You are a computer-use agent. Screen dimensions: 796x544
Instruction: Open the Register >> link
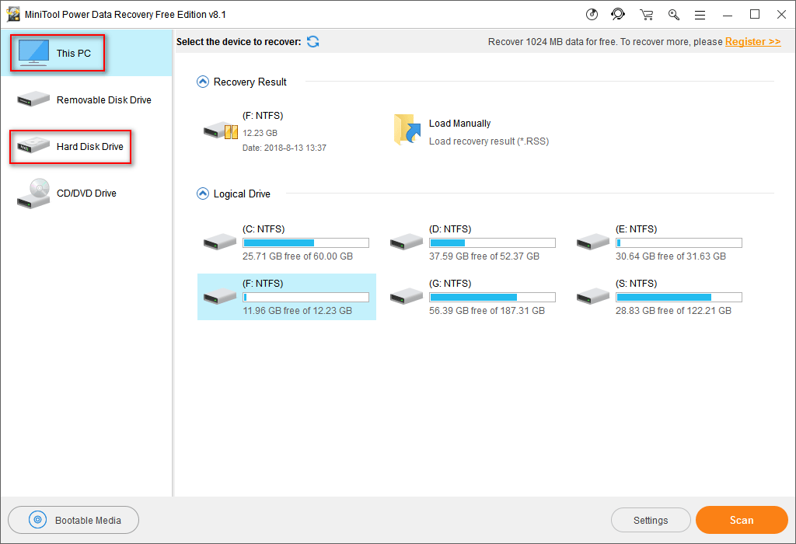coord(752,42)
